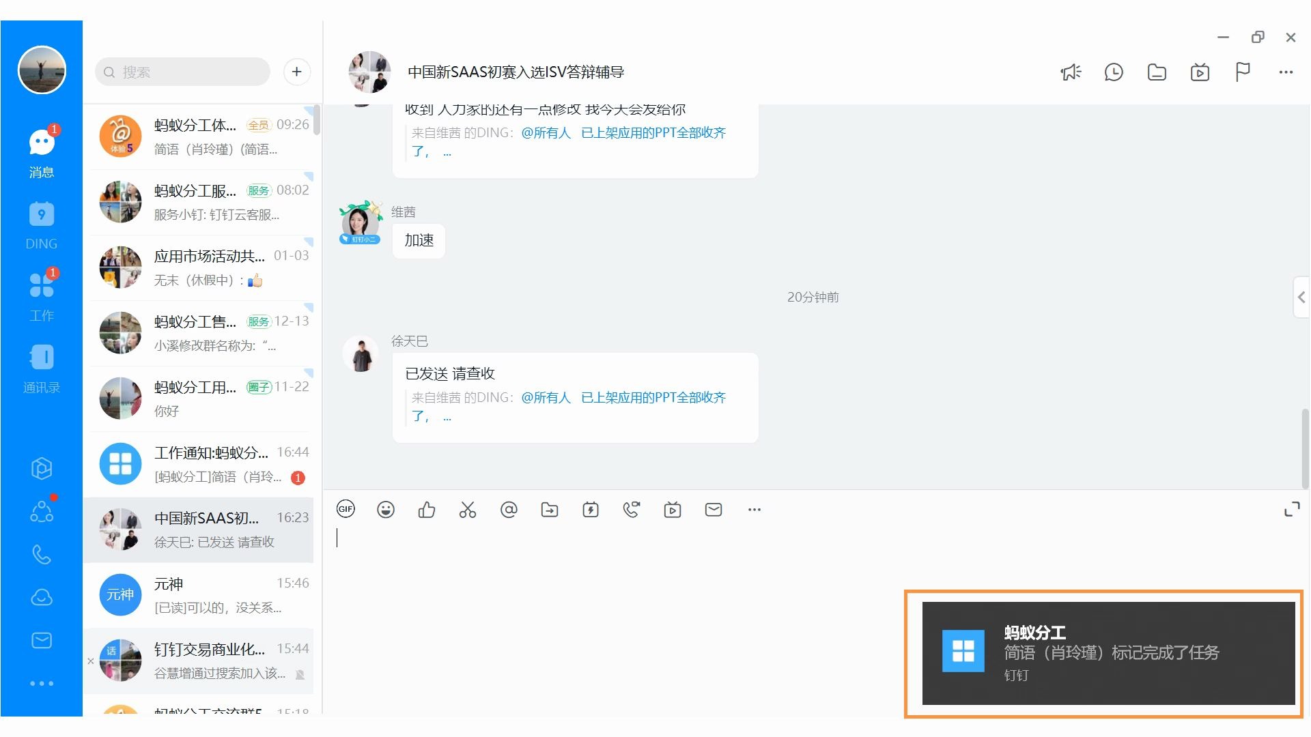Click the envelope icon in input toolbar
This screenshot has height=737, width=1311.
point(714,510)
